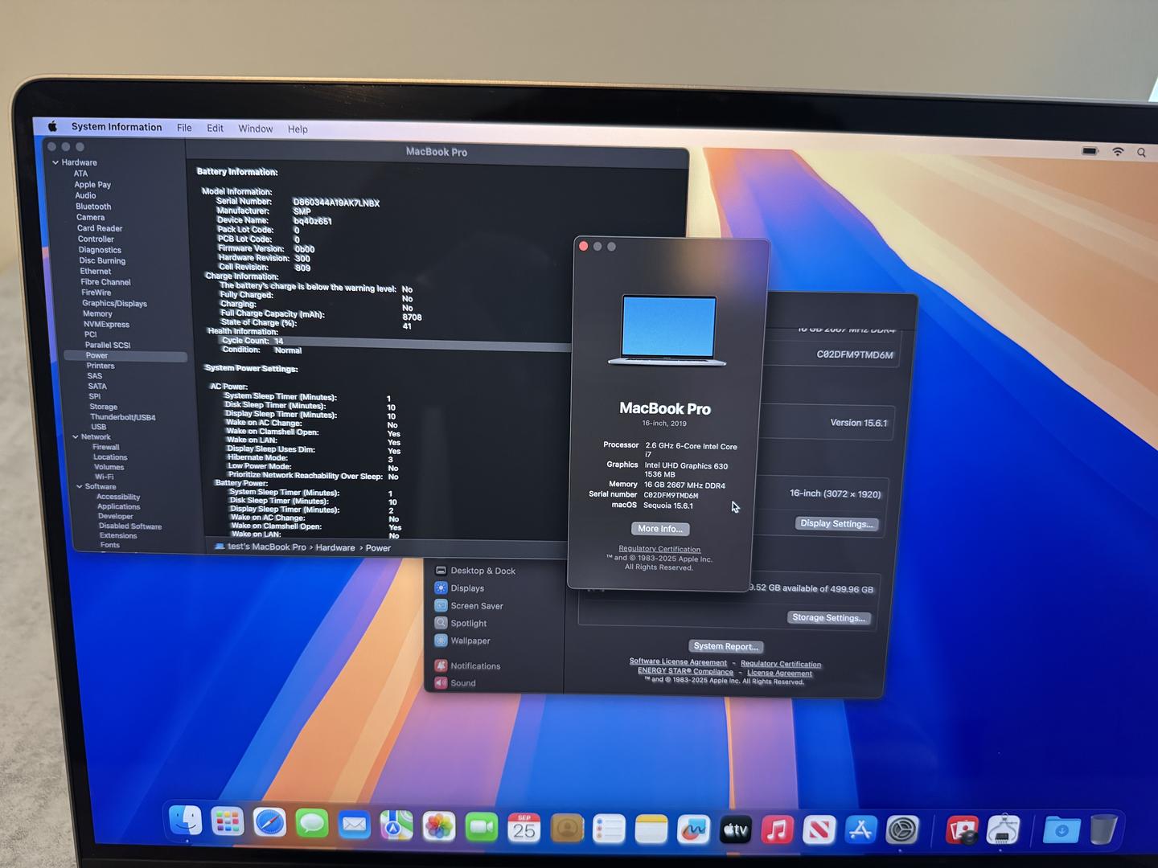Open Reminders app in the Dock
1158x868 pixels.
tap(609, 829)
